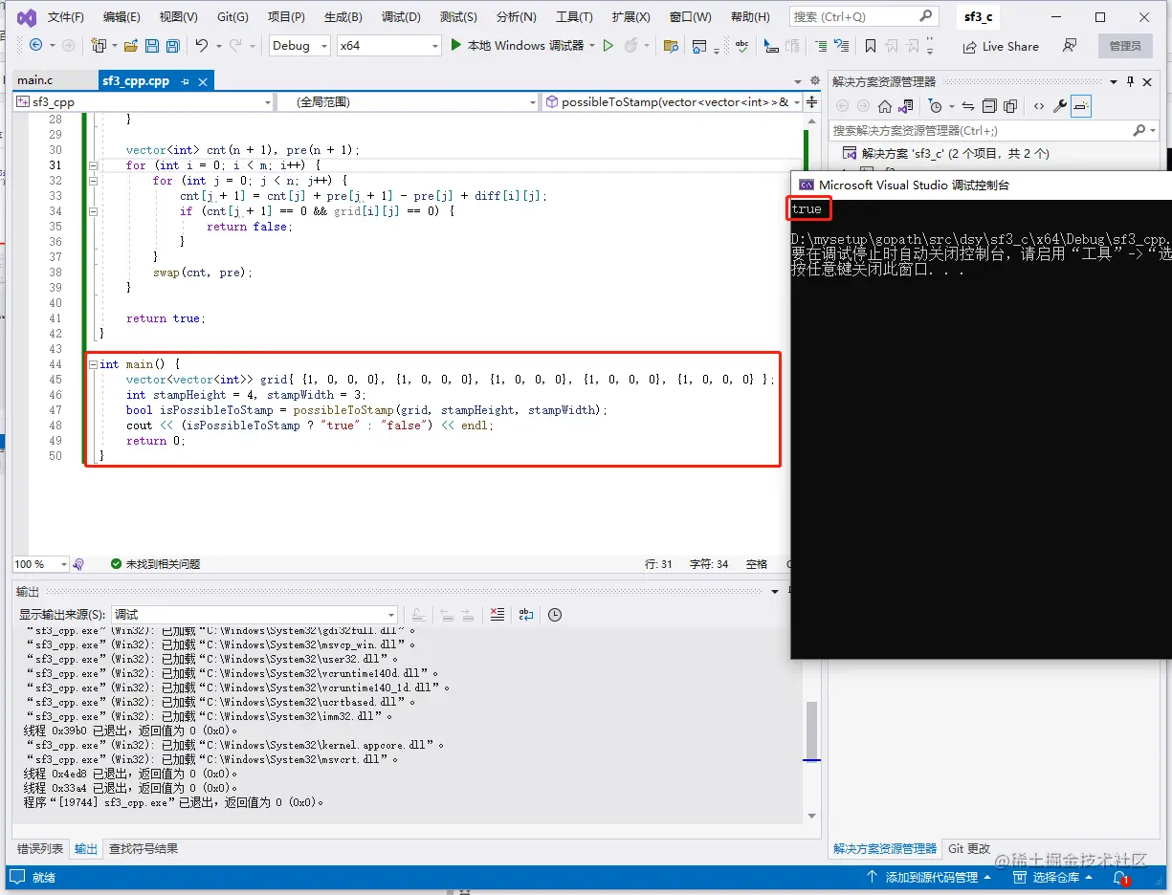Collapse the outer for-loop fold on line 31
This screenshot has width=1172, height=895.
coord(92,165)
